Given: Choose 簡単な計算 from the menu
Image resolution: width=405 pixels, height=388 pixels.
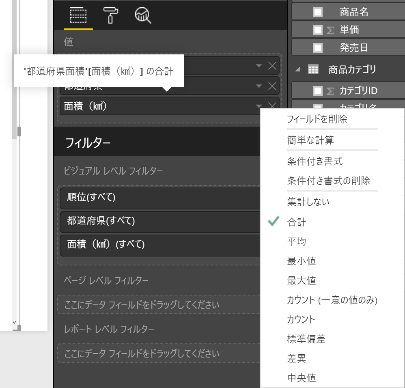Looking at the screenshot, I should (x=310, y=140).
